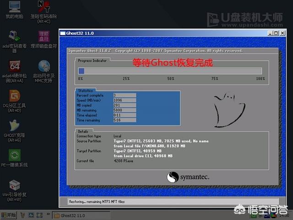Click Target Partition Type:7 NTFS 40959 MB
The width and height of the screenshot is (293, 220).
point(138,151)
